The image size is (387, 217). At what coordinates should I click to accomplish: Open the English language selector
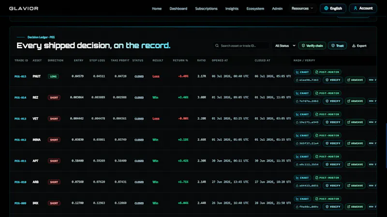333,8
